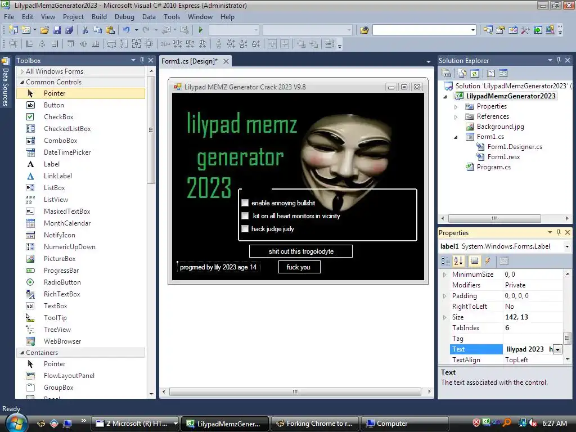
Task: Switch to Computer window in taskbar
Action: pos(405,424)
